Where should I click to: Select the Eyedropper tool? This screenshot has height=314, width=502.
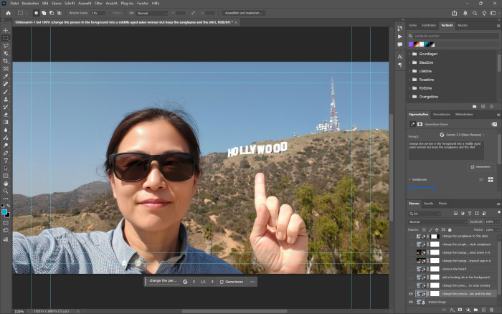(x=6, y=76)
